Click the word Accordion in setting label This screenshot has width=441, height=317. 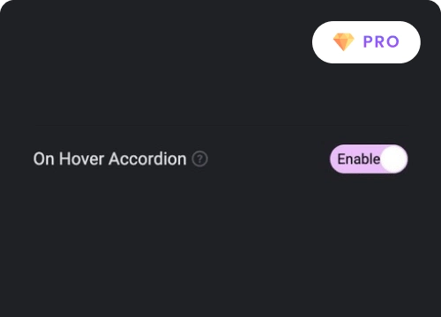[x=147, y=159]
